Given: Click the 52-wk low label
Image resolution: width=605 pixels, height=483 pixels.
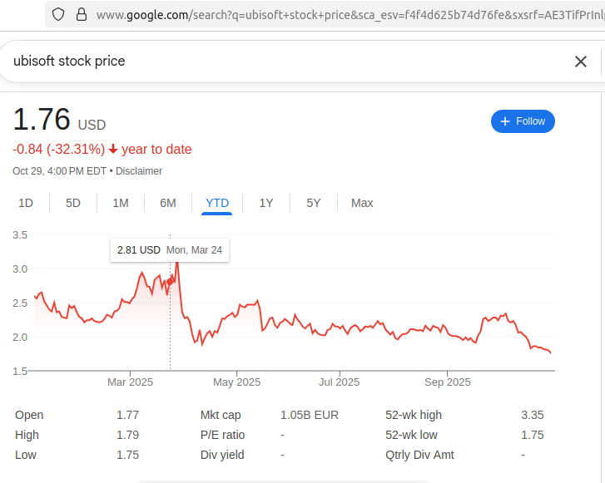Looking at the screenshot, I should click(411, 436).
